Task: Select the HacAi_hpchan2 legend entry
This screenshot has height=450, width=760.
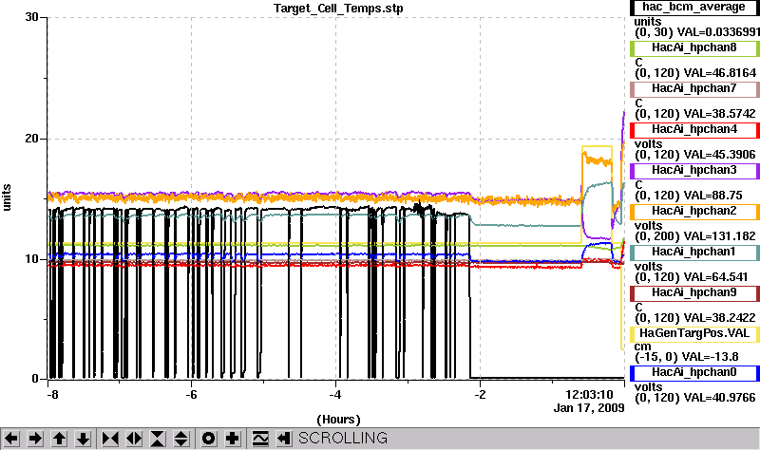Action: click(694, 211)
